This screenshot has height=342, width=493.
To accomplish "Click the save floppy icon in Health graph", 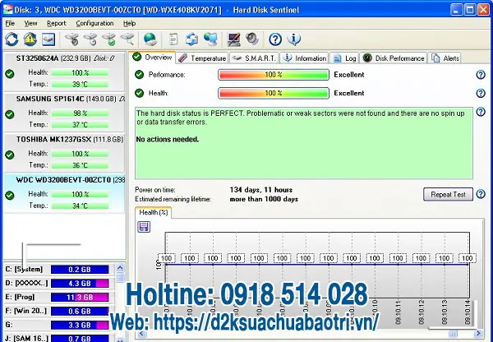I will (144, 227).
